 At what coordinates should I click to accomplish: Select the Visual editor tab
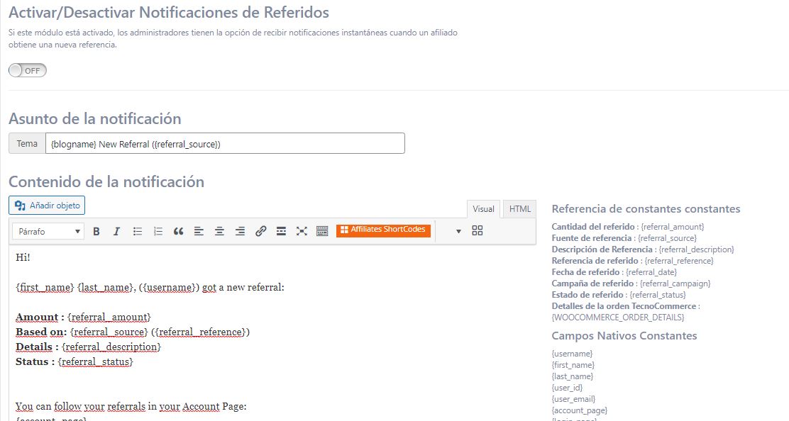tap(483, 209)
